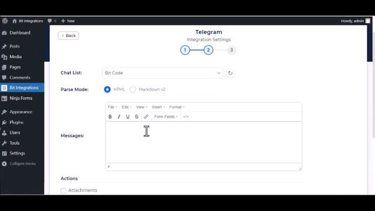The image size is (375, 211).
Task: Click the Dashboard gauge icon
Action: click(x=4, y=33)
